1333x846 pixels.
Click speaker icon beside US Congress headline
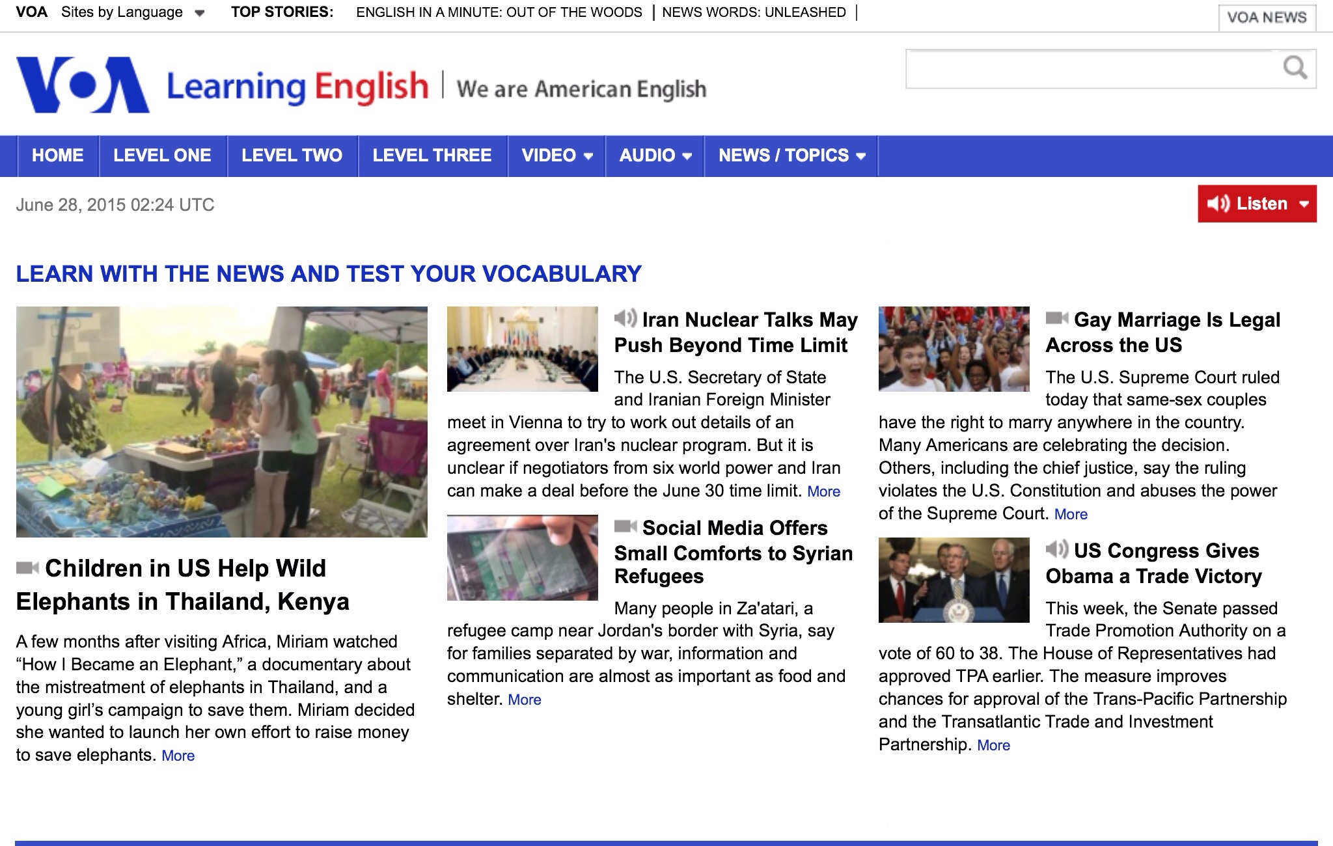point(1056,549)
